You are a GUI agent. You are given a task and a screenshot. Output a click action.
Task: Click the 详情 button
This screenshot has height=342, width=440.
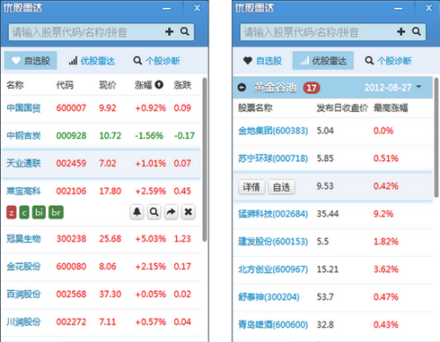(252, 187)
